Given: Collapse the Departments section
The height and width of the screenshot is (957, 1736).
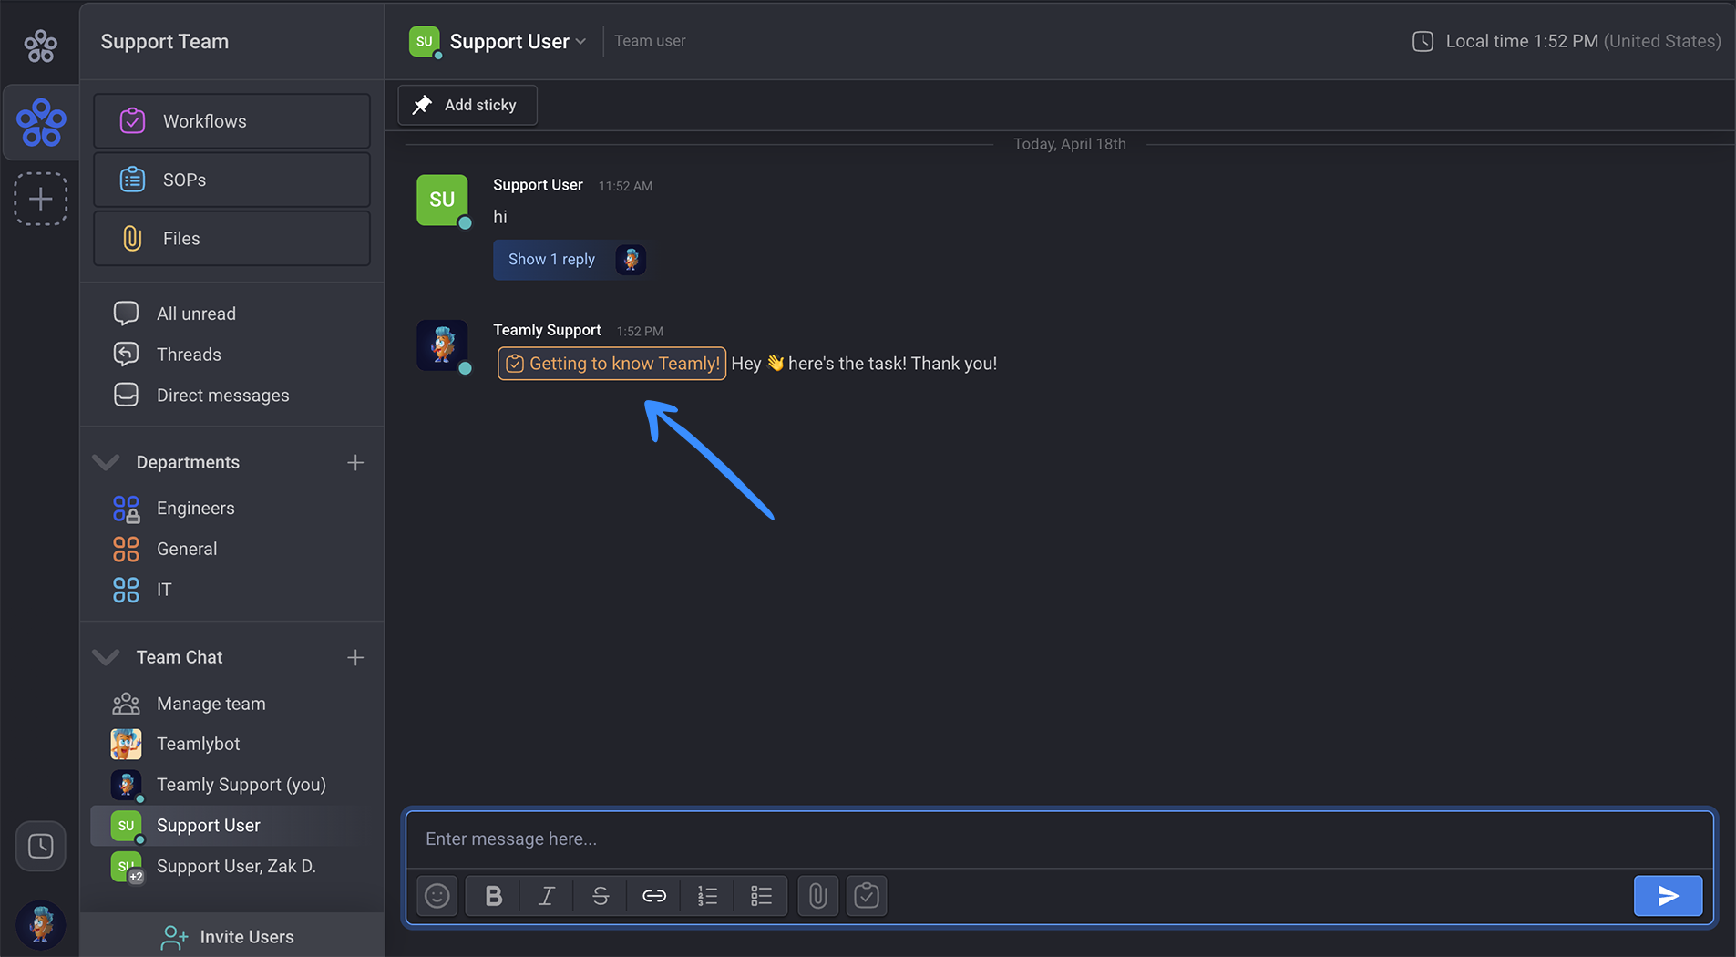Looking at the screenshot, I should pyautogui.click(x=107, y=462).
